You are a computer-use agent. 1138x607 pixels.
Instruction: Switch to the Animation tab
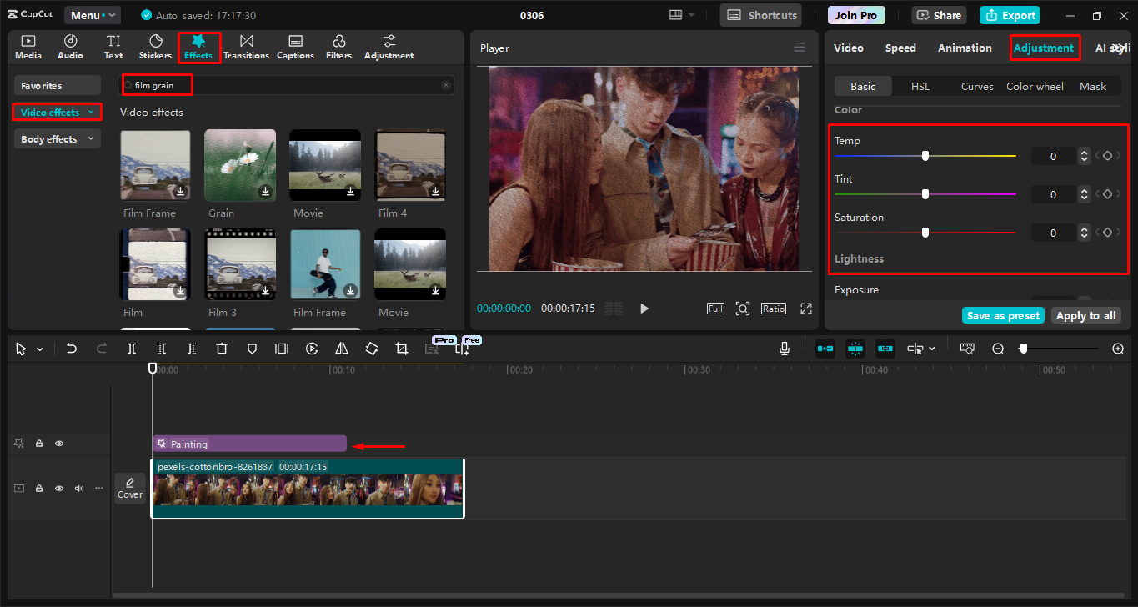click(965, 48)
